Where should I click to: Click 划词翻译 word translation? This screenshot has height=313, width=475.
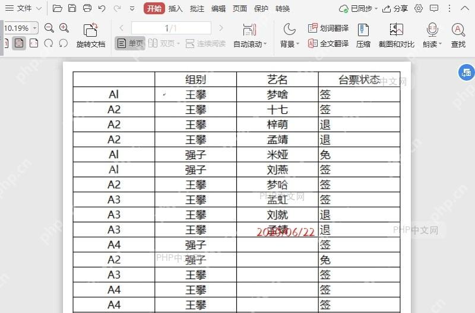pos(328,28)
